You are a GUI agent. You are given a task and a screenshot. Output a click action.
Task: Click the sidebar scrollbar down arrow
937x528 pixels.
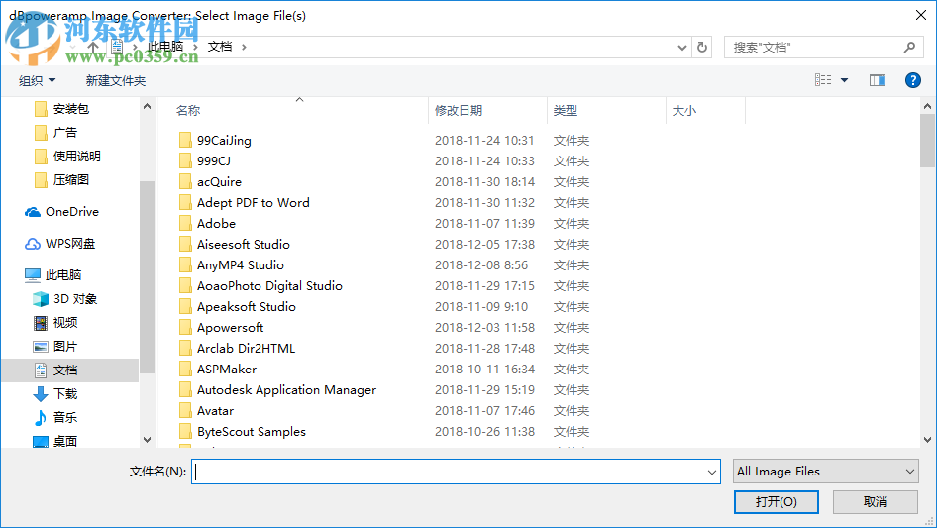[147, 440]
